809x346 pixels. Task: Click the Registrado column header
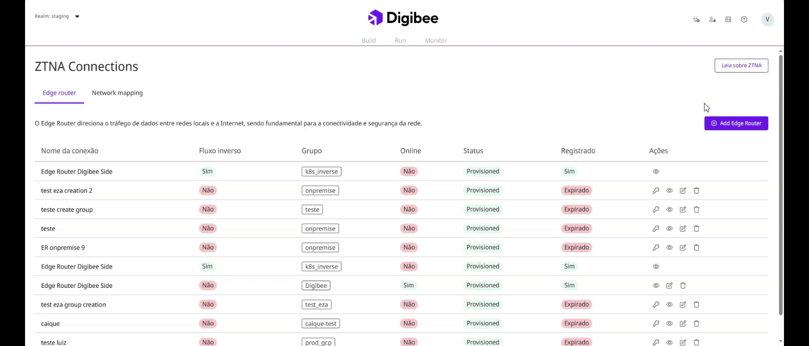[578, 151]
